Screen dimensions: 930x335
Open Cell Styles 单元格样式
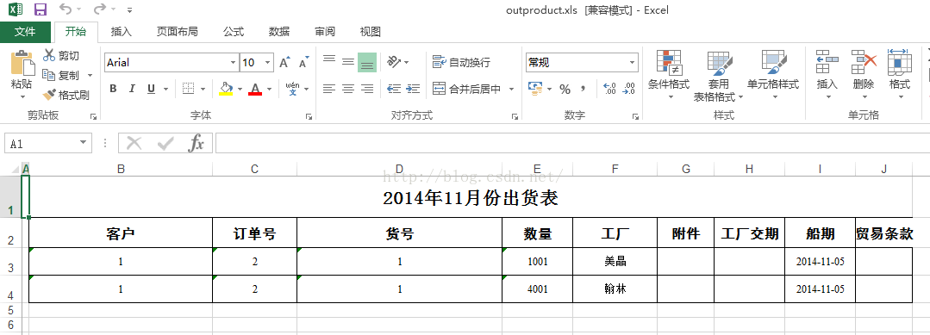(x=773, y=74)
